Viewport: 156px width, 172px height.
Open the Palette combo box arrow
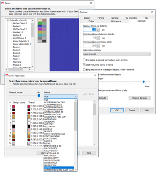[76, 97]
